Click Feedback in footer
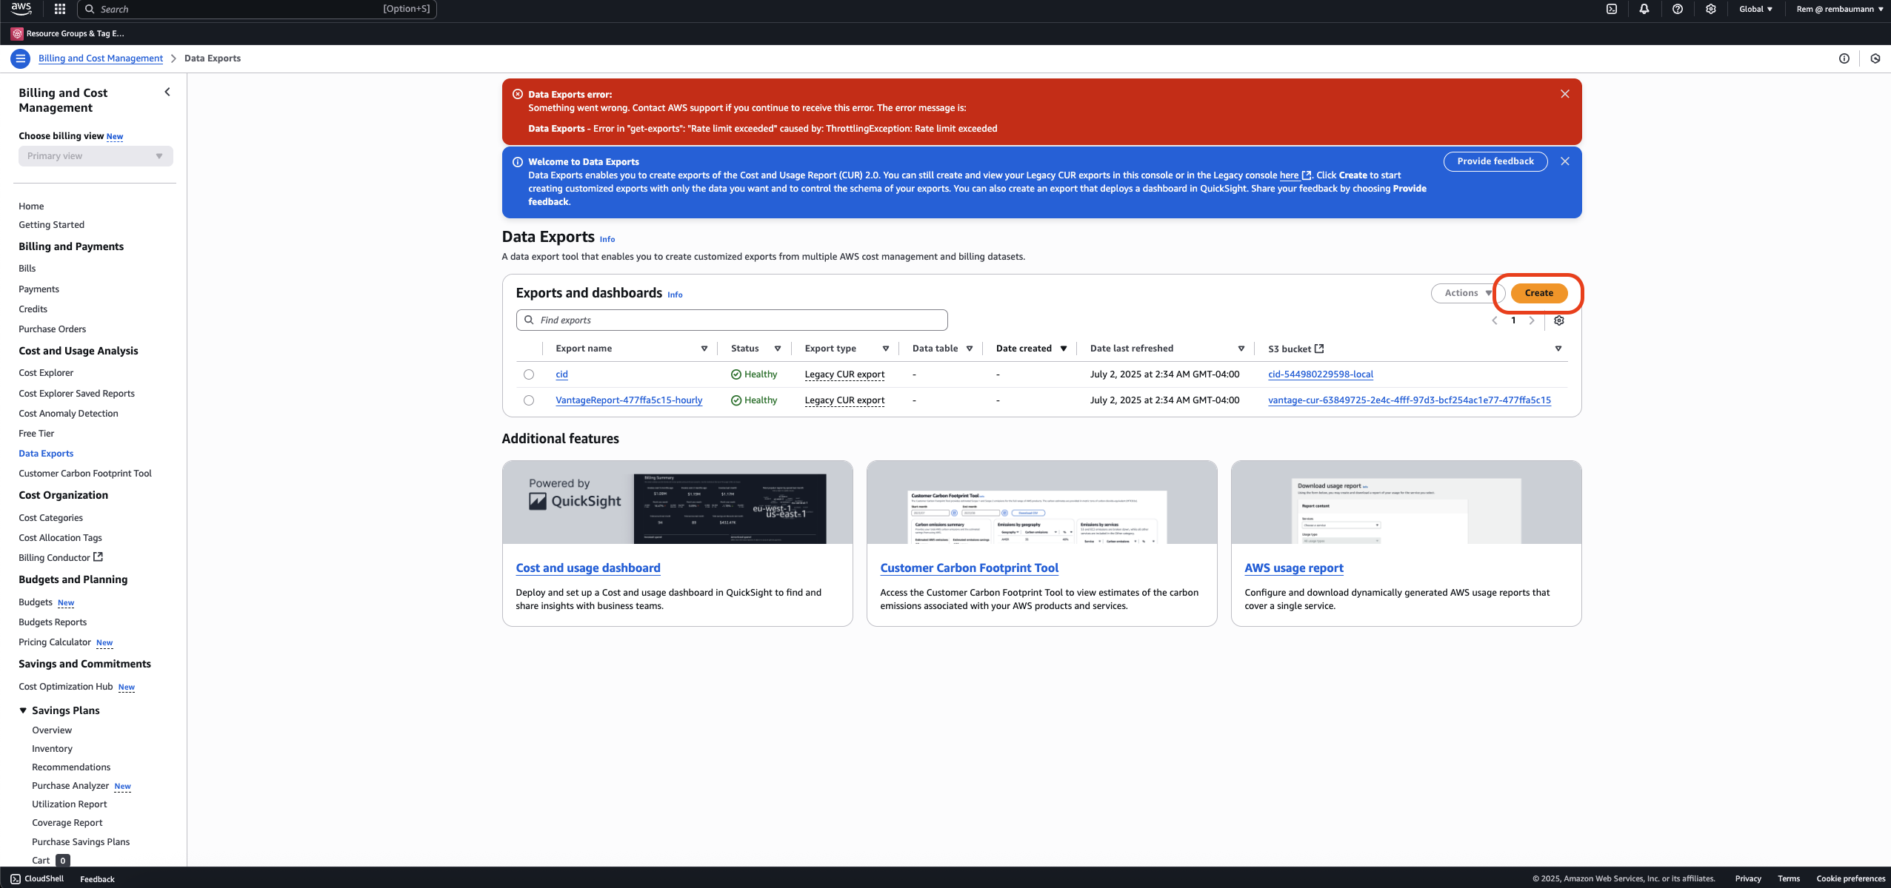1891x888 pixels. click(97, 879)
